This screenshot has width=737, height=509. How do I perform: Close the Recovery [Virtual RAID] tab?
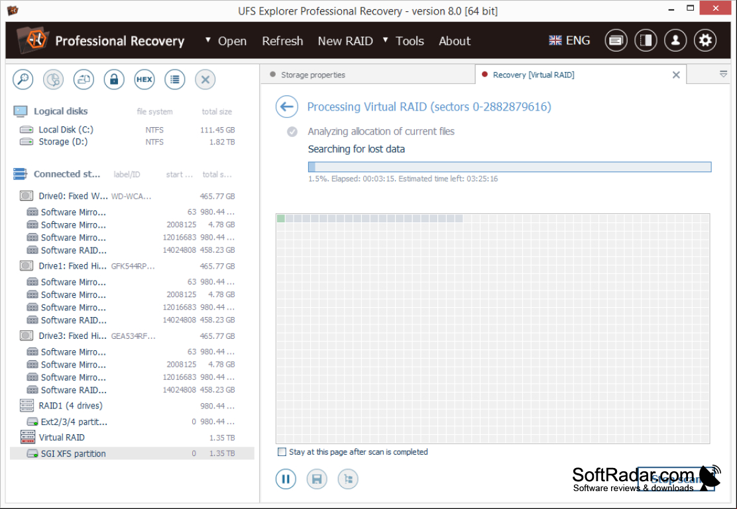pos(676,75)
